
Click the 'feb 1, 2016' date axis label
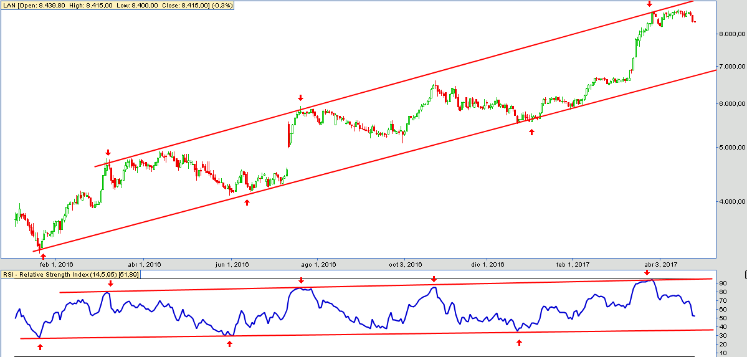pyautogui.click(x=57, y=265)
